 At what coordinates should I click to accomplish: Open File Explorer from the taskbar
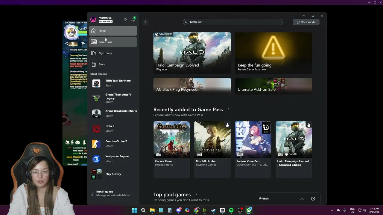click(x=152, y=210)
